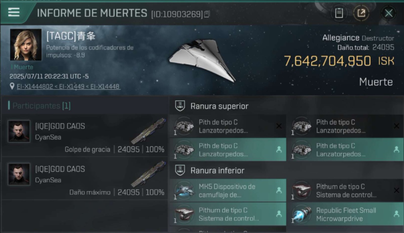Screen dimensions: 404x233
Task: View victim [TAGC] character portrait
Action: [26, 45]
